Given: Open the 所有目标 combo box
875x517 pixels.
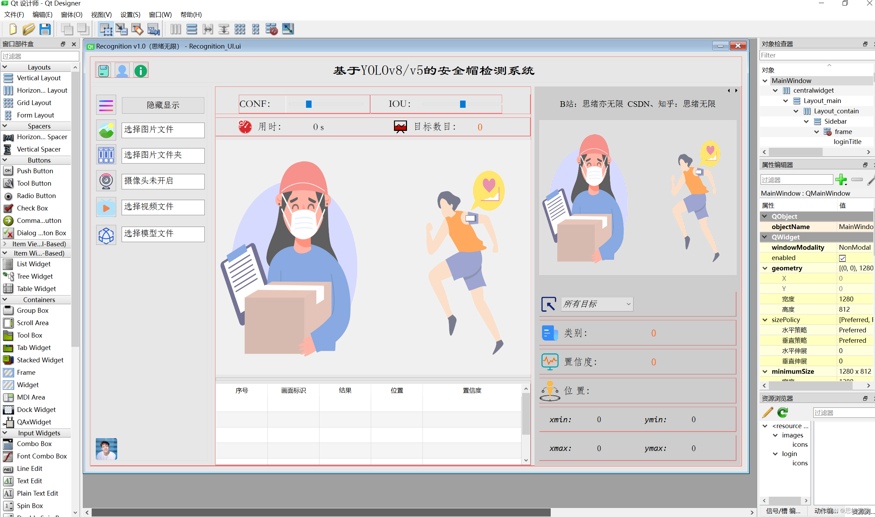Looking at the screenshot, I should 597,304.
